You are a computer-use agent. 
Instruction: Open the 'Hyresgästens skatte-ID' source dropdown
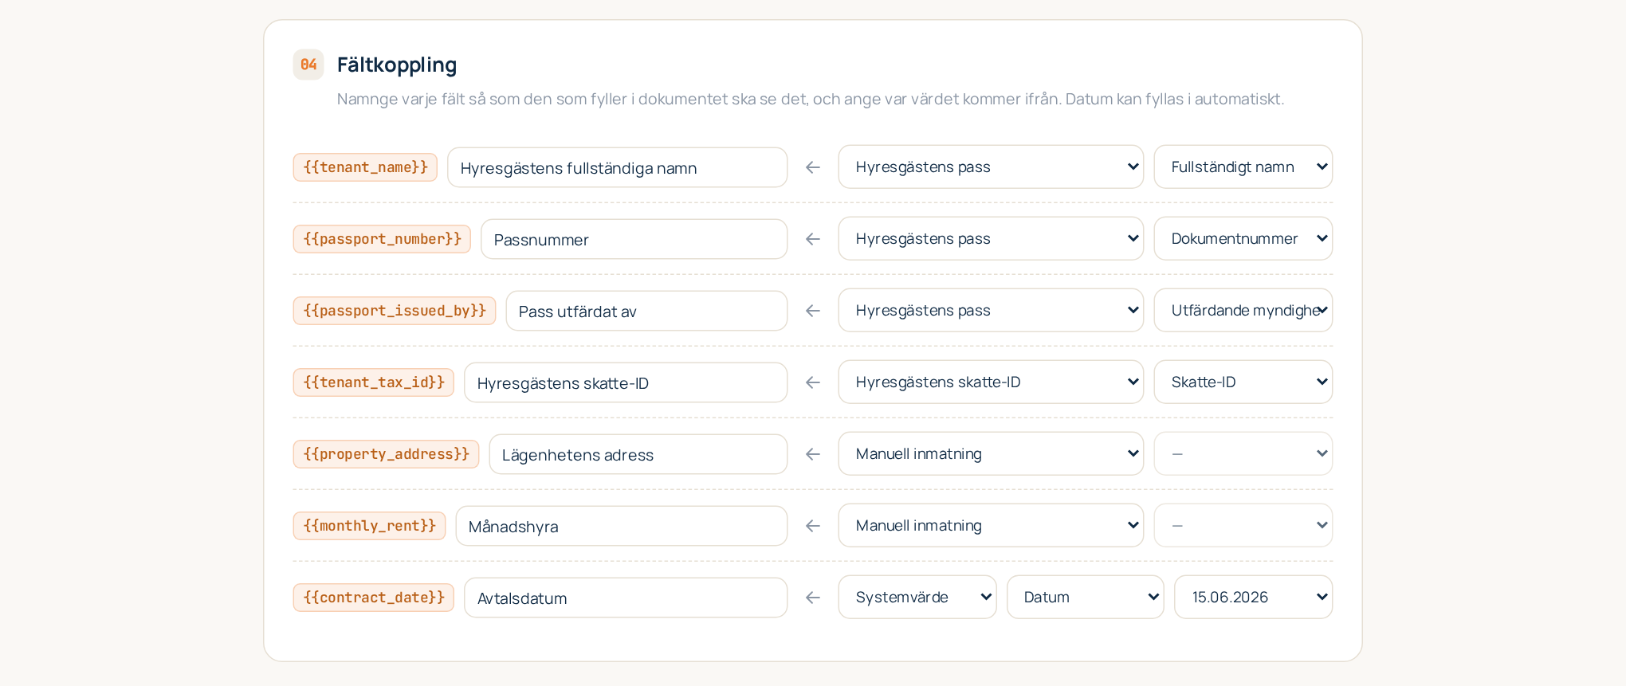coord(991,382)
